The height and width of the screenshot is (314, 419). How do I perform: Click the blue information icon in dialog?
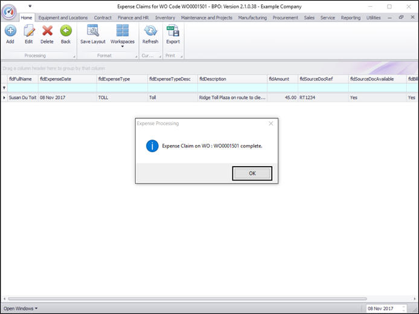152,146
